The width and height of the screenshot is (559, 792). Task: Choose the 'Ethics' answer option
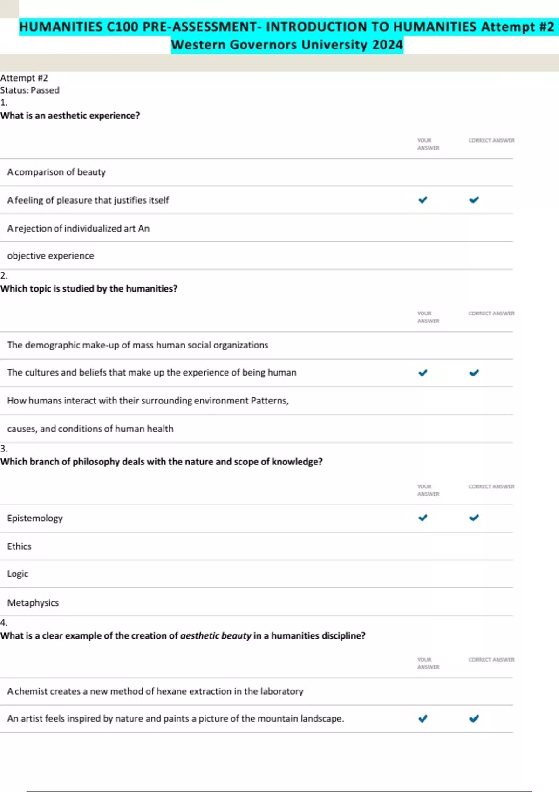19,546
